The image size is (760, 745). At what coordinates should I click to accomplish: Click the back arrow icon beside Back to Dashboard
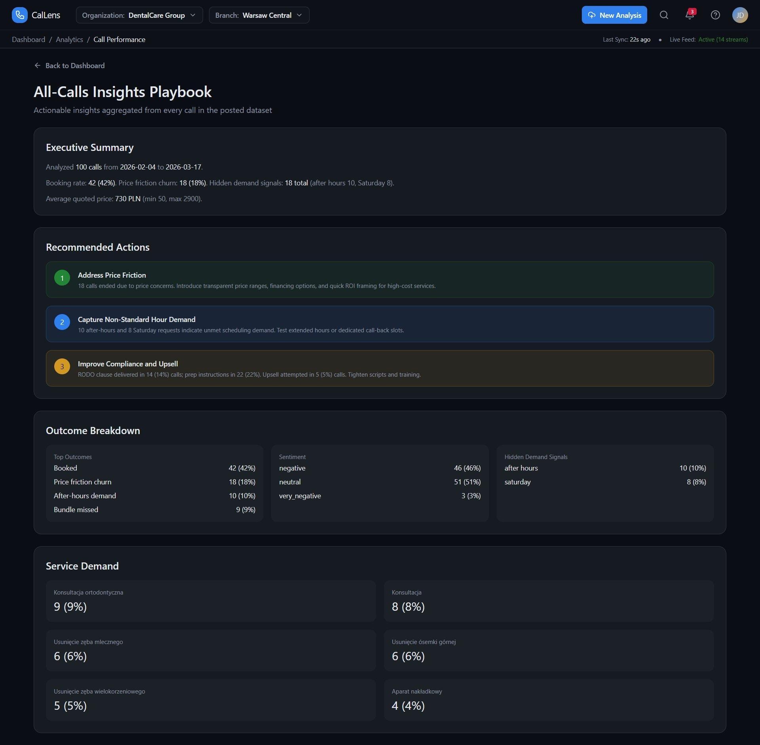click(x=38, y=65)
